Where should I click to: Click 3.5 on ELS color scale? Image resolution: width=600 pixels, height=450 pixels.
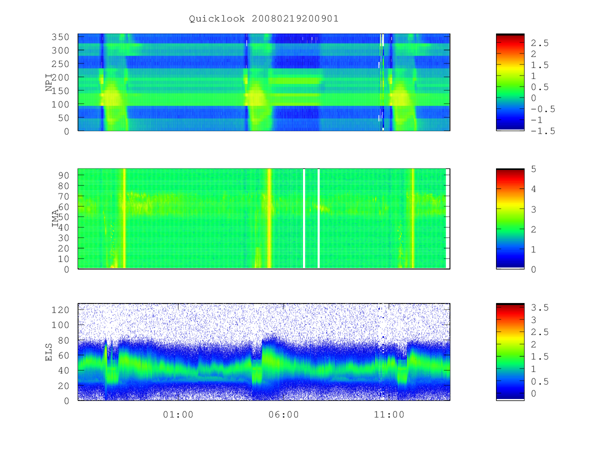click(x=539, y=307)
